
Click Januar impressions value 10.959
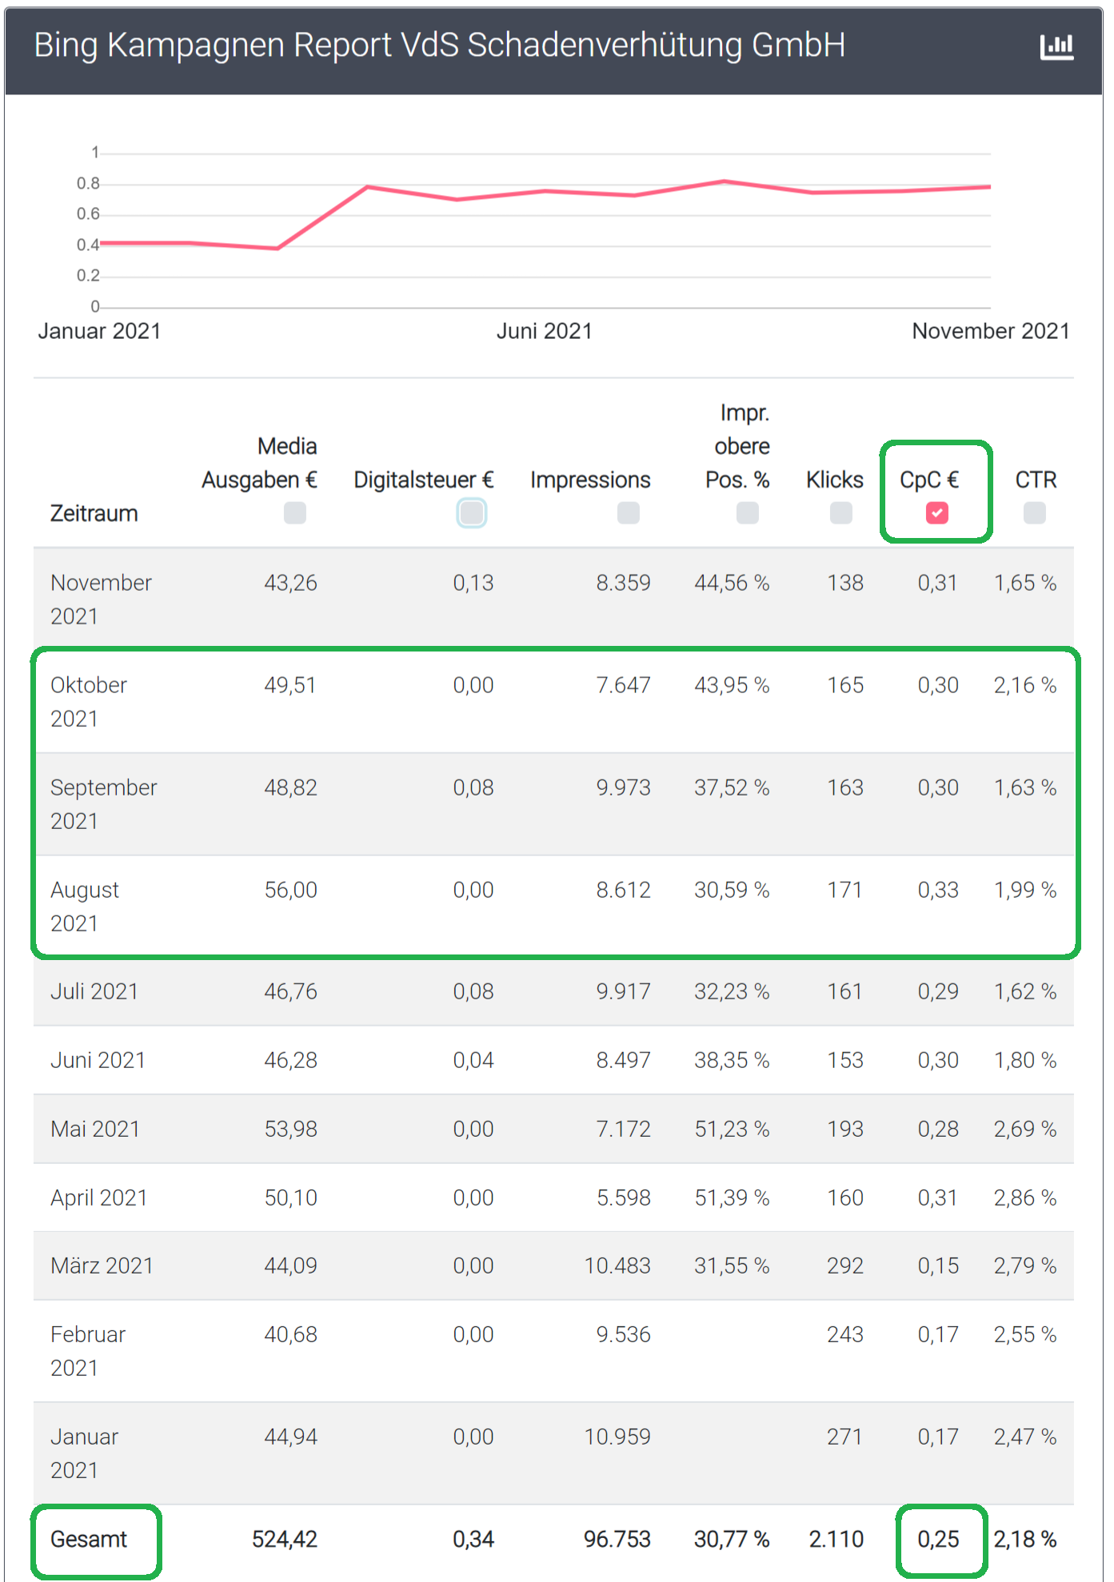pos(617,1437)
